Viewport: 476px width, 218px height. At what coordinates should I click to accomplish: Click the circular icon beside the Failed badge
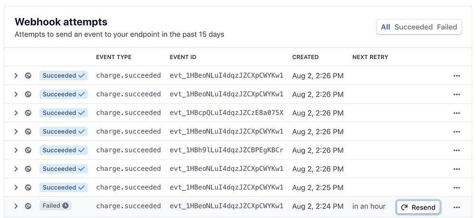point(28,206)
